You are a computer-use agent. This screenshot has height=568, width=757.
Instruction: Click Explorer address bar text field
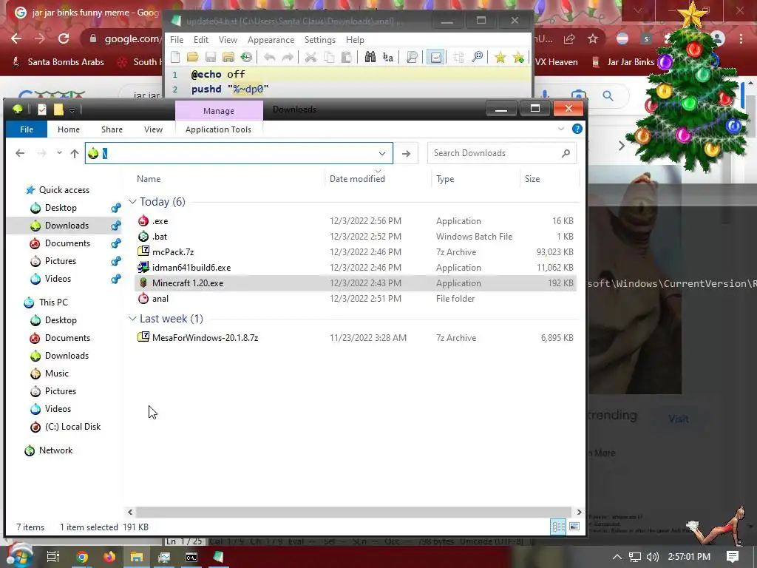(x=239, y=154)
